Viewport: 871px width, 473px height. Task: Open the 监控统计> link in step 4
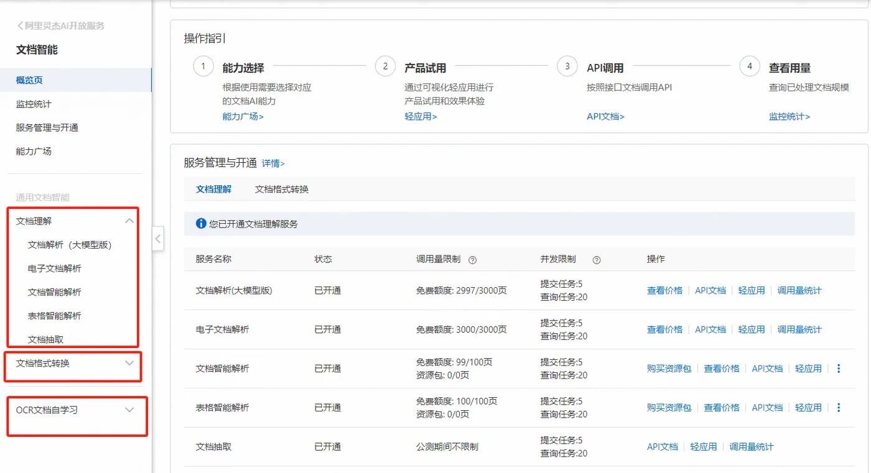coord(789,116)
